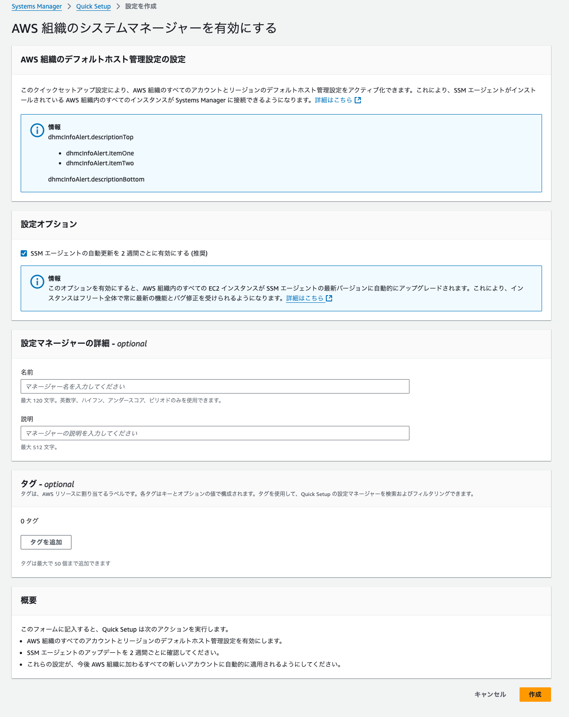
Task: Click the 名前 field label
Action: point(27,372)
